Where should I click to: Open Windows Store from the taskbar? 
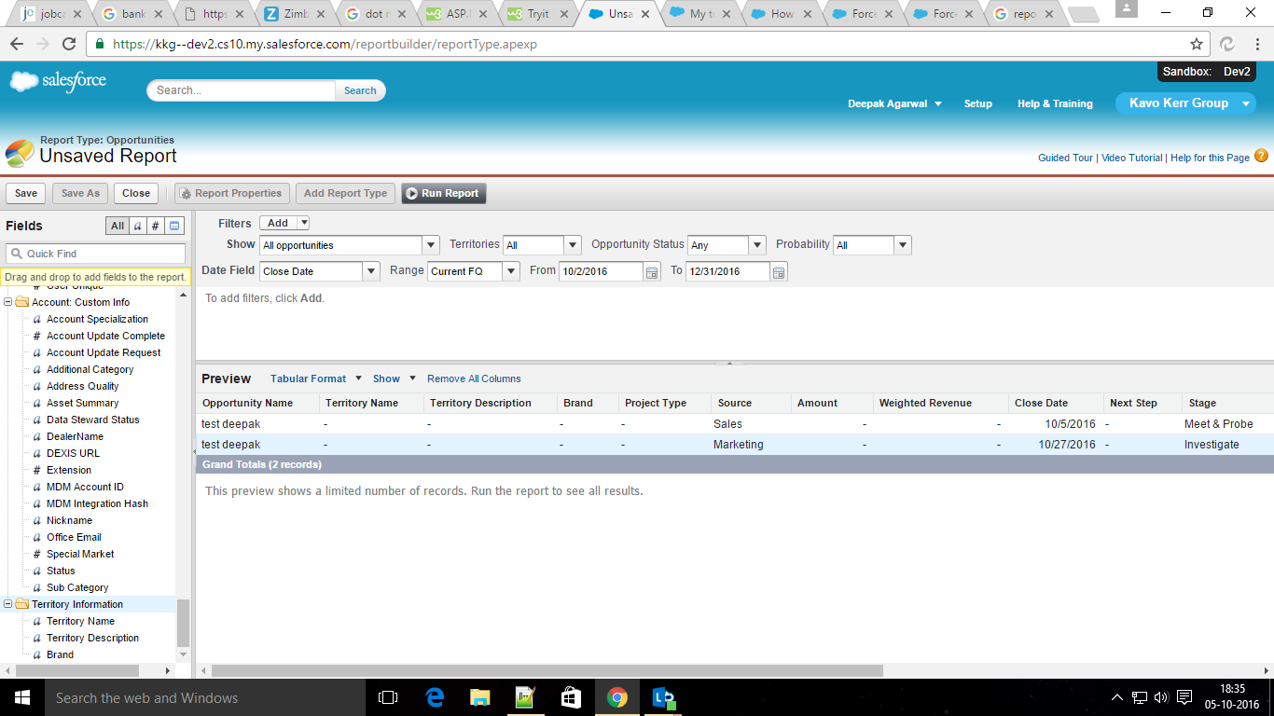571,697
